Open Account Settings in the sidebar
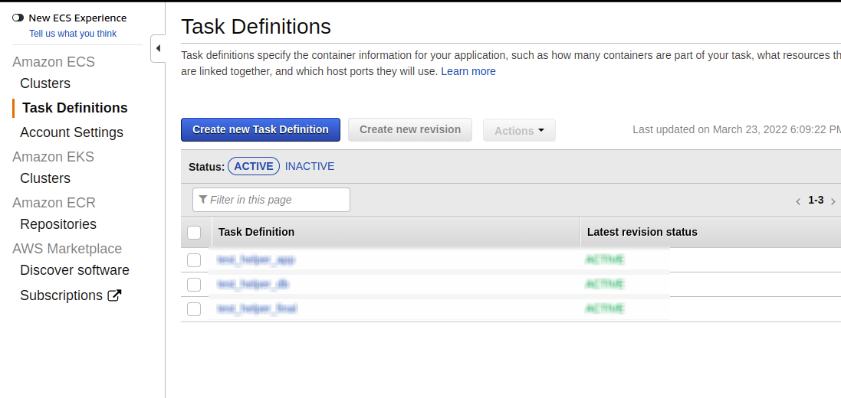The width and height of the screenshot is (841, 398). 71,132
